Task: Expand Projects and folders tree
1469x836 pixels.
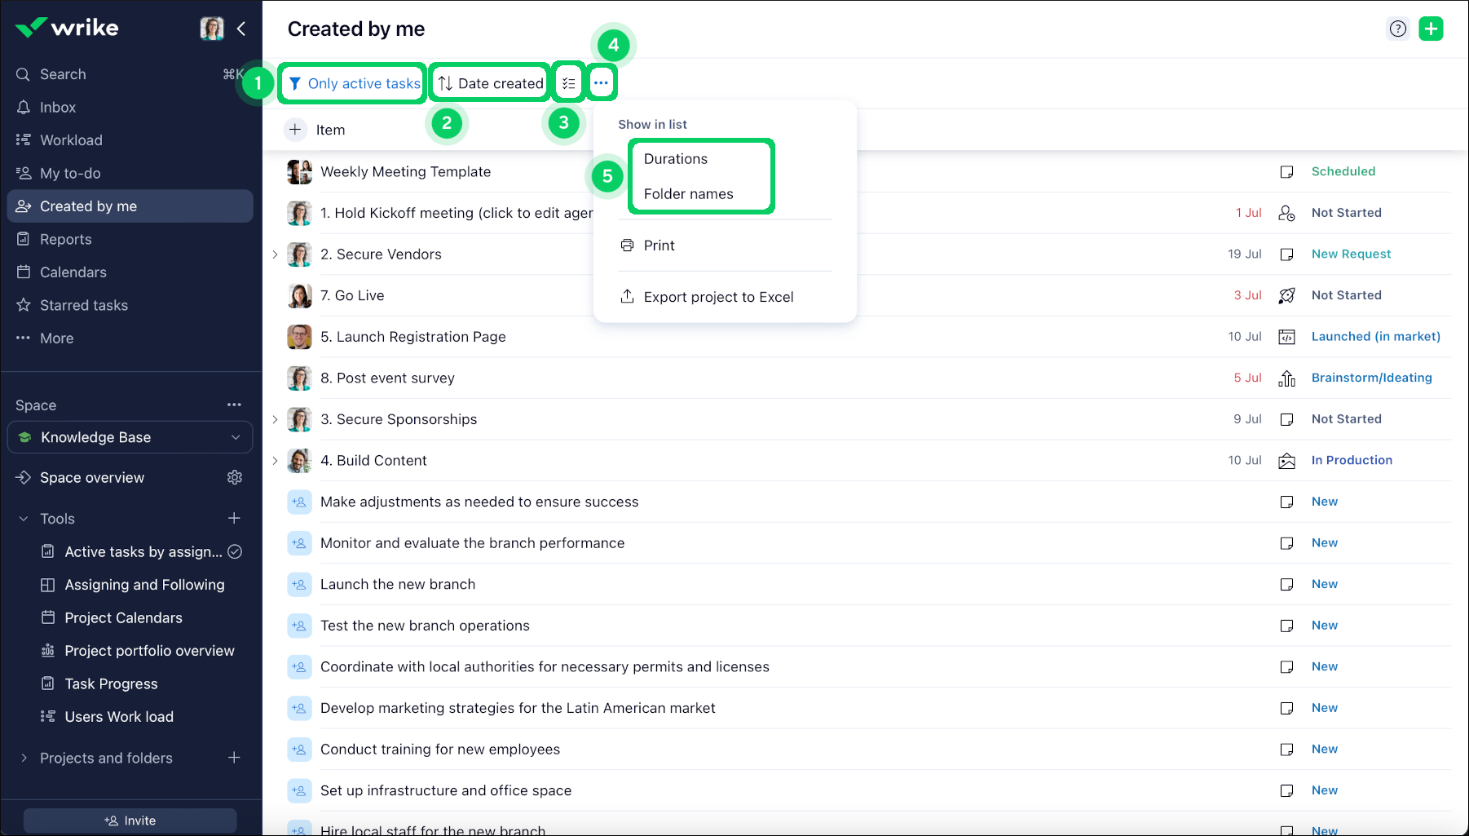Action: (x=24, y=758)
